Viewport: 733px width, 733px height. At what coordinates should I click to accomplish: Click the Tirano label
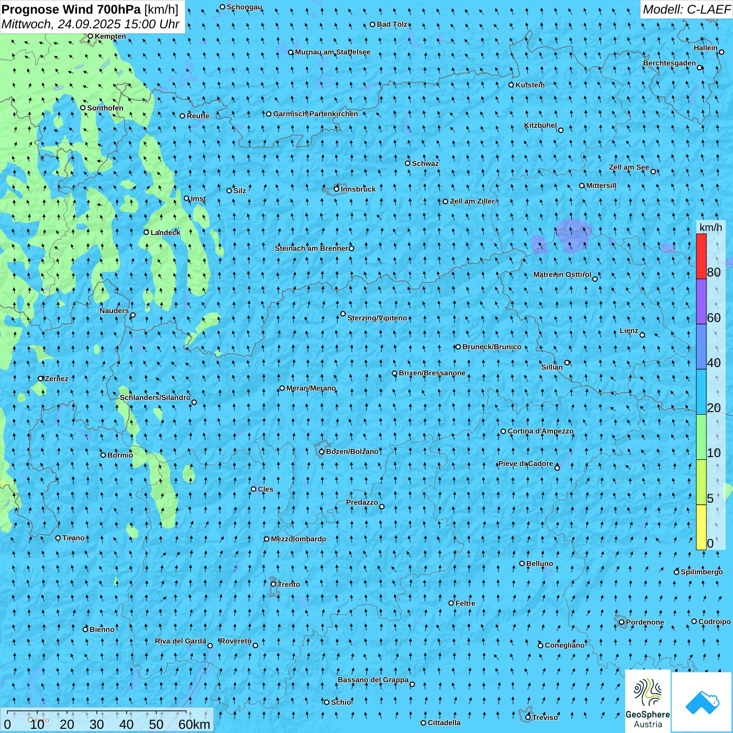tap(73, 538)
